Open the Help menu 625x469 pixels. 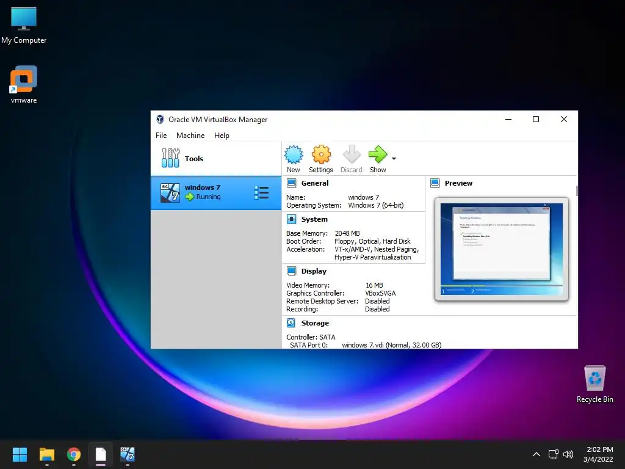[x=222, y=136]
